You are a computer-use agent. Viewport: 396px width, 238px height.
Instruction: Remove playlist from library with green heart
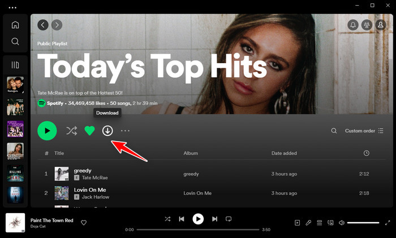point(89,131)
